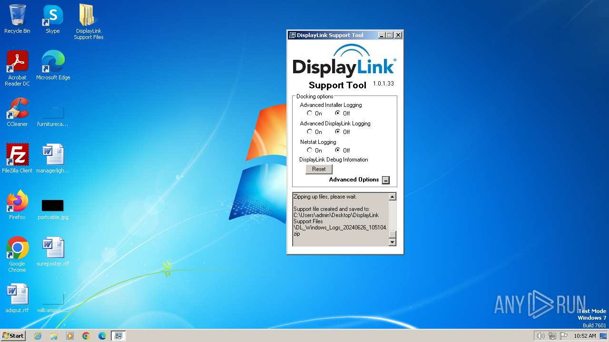
Task: Launch the Microsoft Edge desktop shortcut
Action: [53, 66]
